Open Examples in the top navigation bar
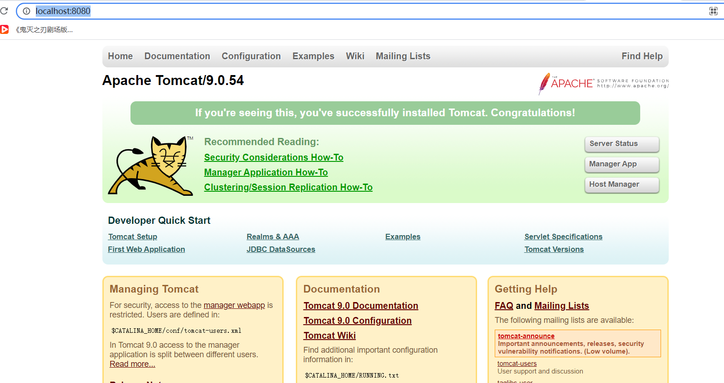This screenshot has height=383, width=724. point(313,56)
